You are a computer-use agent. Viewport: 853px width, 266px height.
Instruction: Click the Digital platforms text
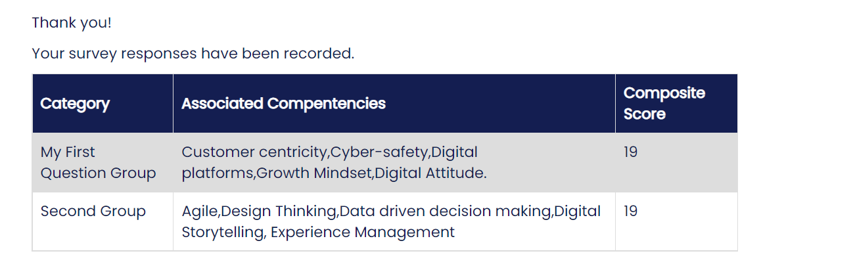[x=330, y=163]
